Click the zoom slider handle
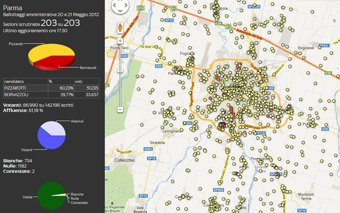 120,71
